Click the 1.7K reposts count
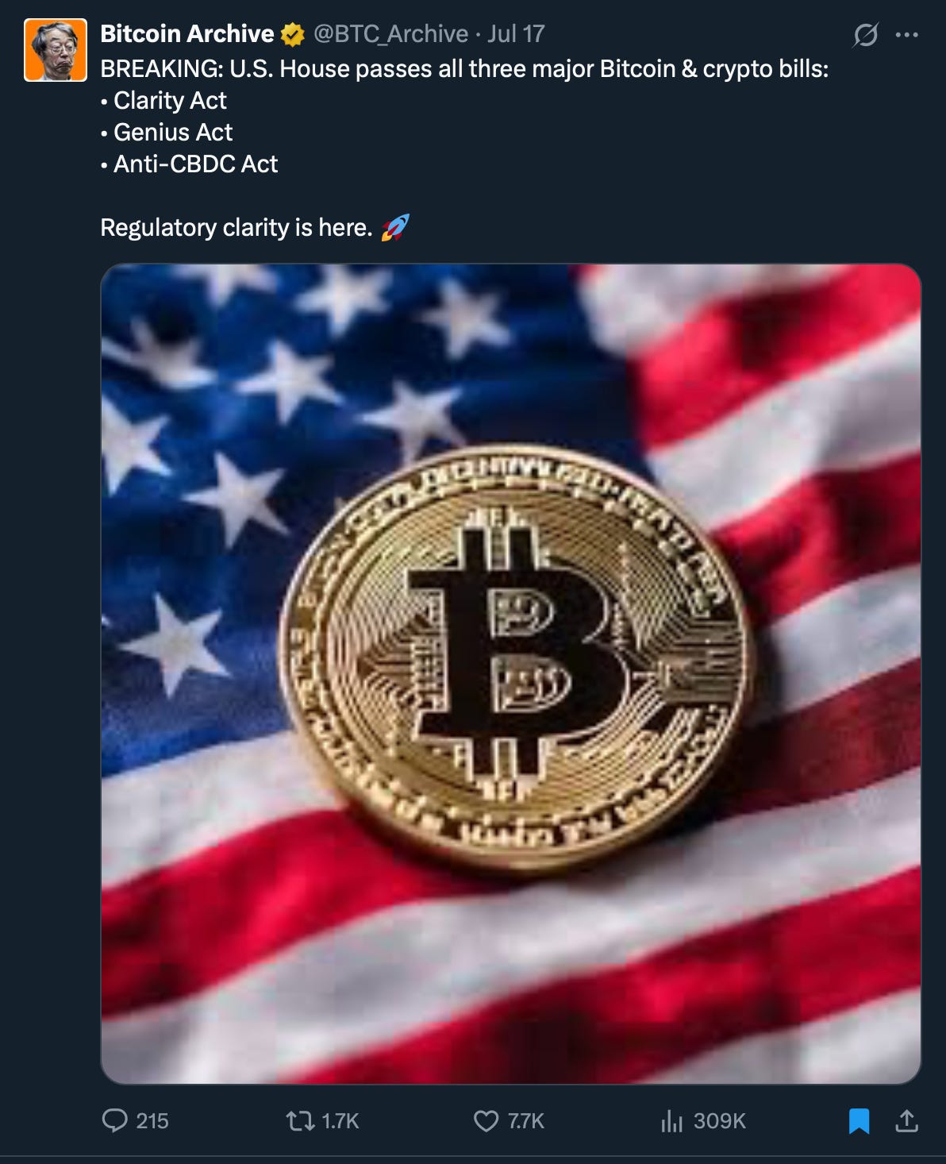 340,1121
